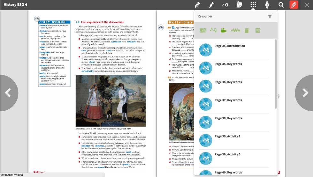313x177 pixels.
Task: Open 'Page 39, Activity 1' resource title
Action: pos(227,136)
